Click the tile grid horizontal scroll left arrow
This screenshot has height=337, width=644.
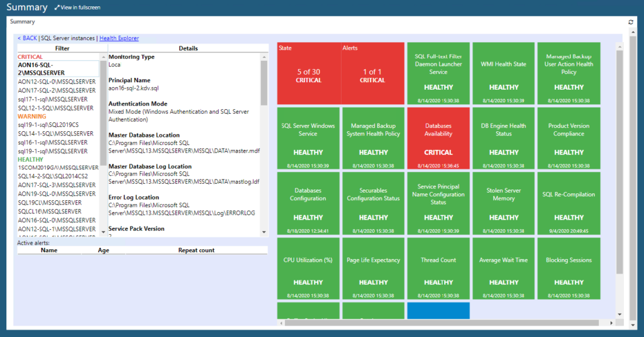[x=281, y=323]
